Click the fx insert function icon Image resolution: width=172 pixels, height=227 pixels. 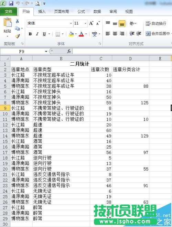coord(69,51)
